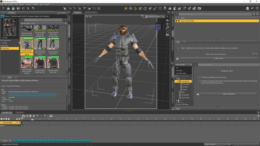Open the Render menu
The height and width of the screenshot is (146, 260).
(22, 4)
